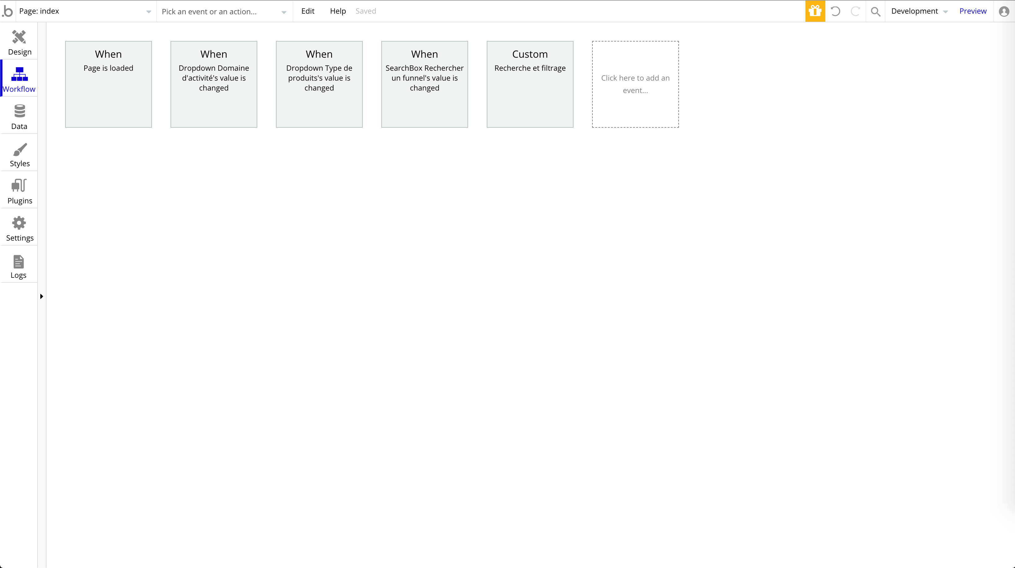This screenshot has height=568, width=1015.
Task: Open the Settings tab
Action: (19, 229)
